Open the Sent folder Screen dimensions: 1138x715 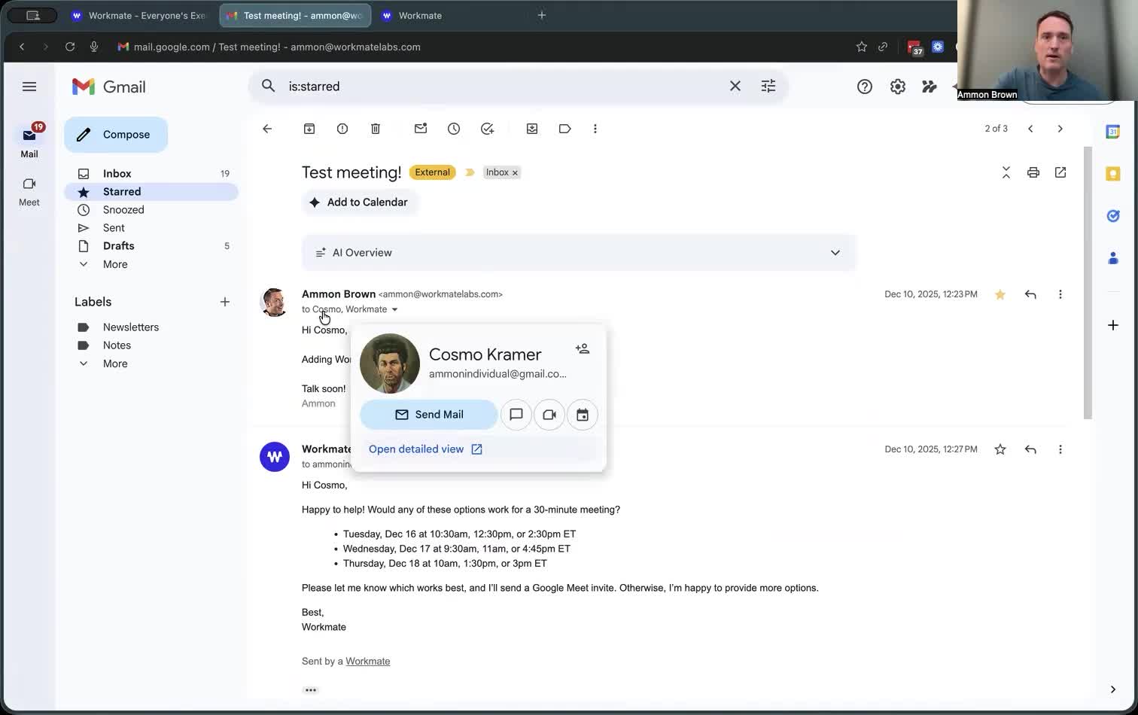[114, 228]
